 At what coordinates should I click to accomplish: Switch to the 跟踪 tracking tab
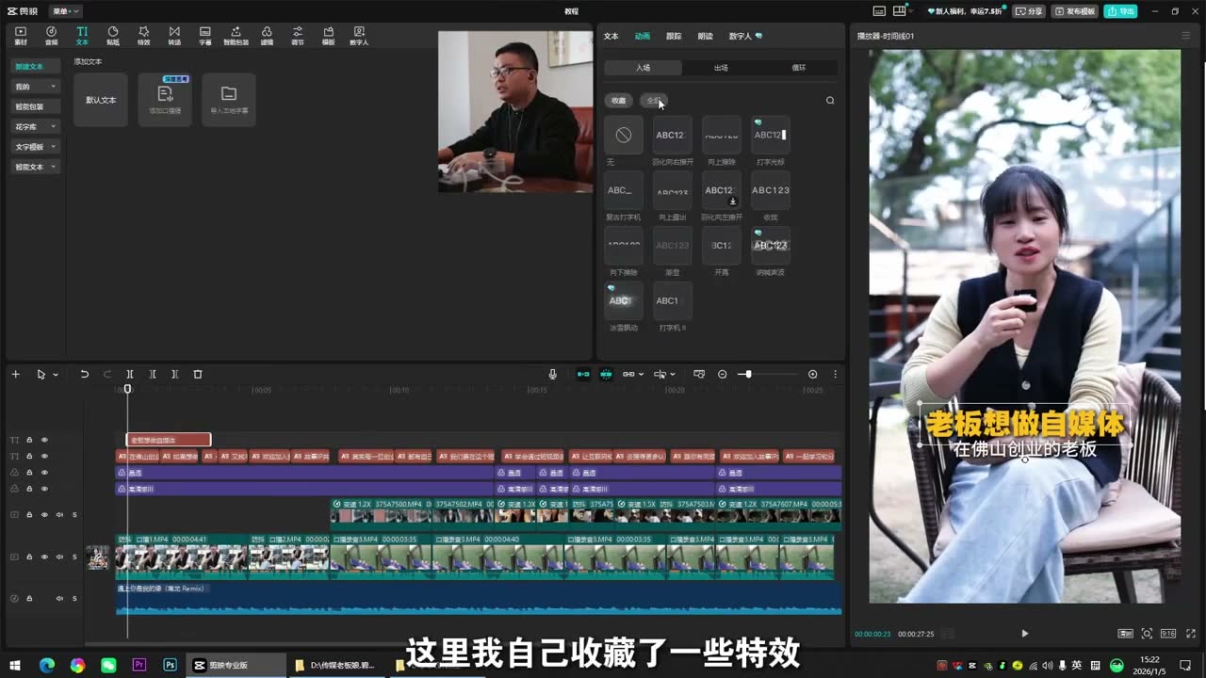(x=674, y=36)
